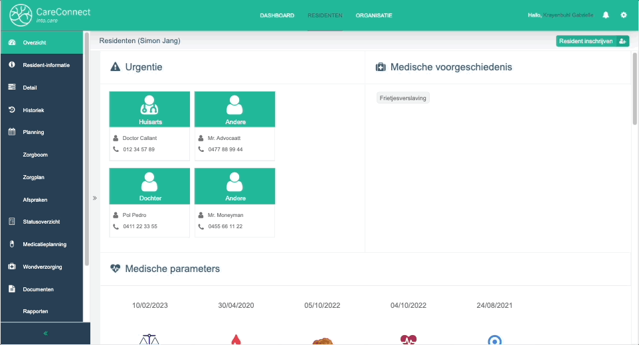Click the name Mr. Moneyman
The image size is (639, 345).
[x=225, y=215]
